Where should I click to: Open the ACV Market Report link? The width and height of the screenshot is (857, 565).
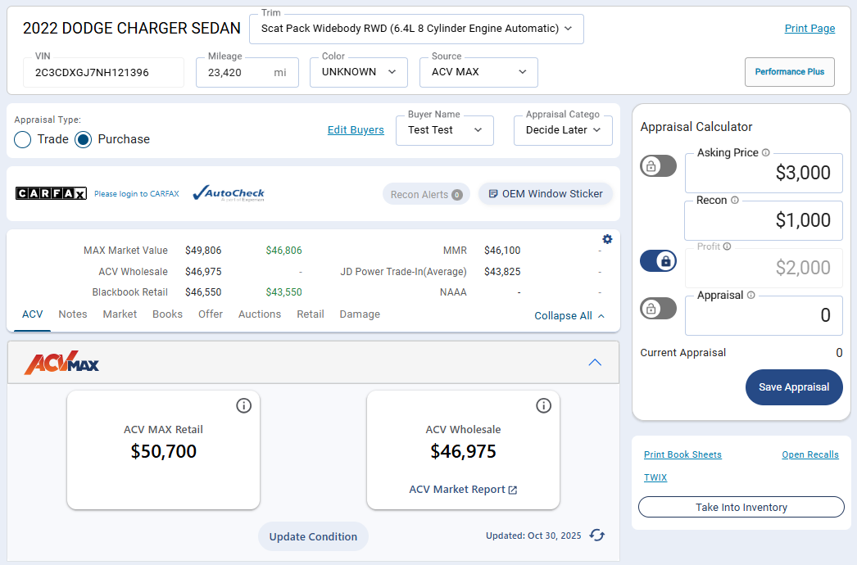(463, 490)
